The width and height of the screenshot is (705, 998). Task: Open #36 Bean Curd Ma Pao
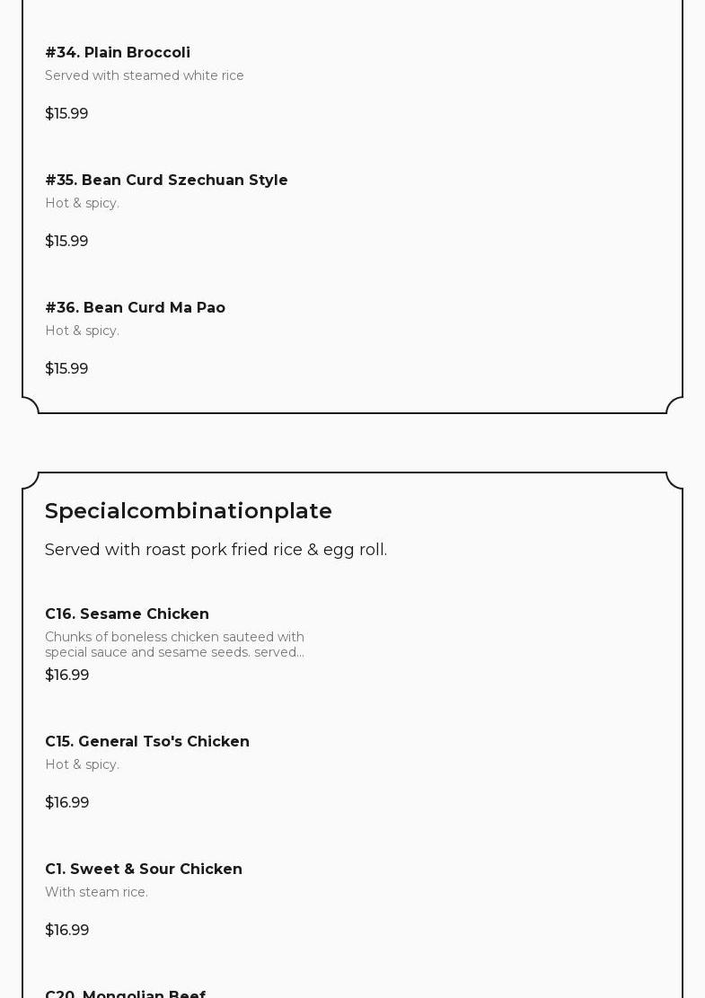pos(135,307)
